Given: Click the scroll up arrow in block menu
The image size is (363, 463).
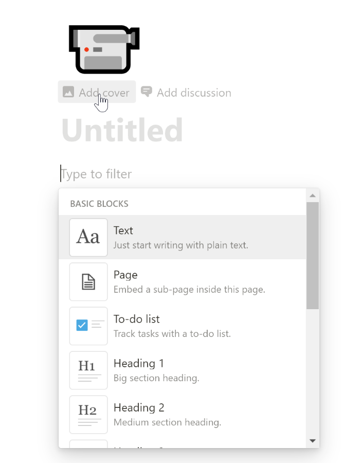Looking at the screenshot, I should tap(313, 195).
